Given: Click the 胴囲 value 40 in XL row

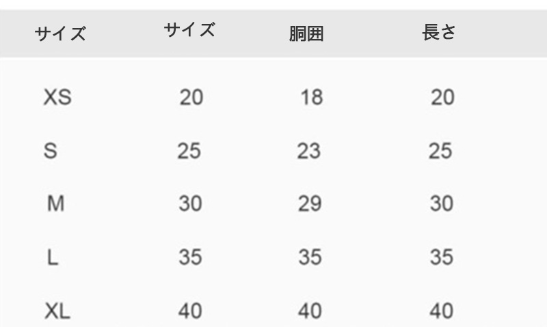Looking at the screenshot, I should tap(310, 311).
